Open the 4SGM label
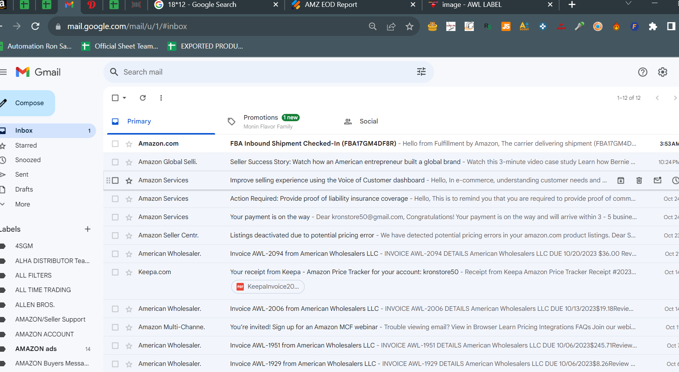Viewport: 679px width, 372px height. click(x=24, y=246)
